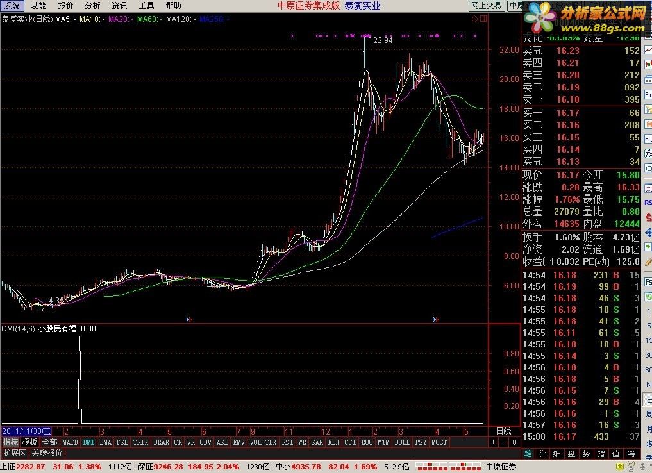Switch to the 价 tab in quote panel
652x473 pixels.
coord(542,454)
